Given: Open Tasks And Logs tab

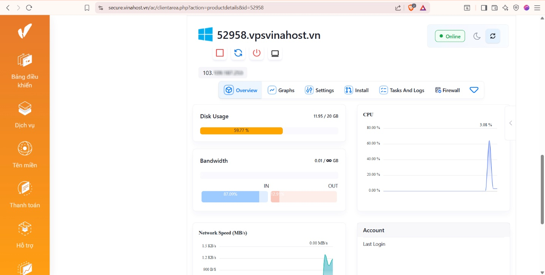Looking at the screenshot, I should (402, 90).
